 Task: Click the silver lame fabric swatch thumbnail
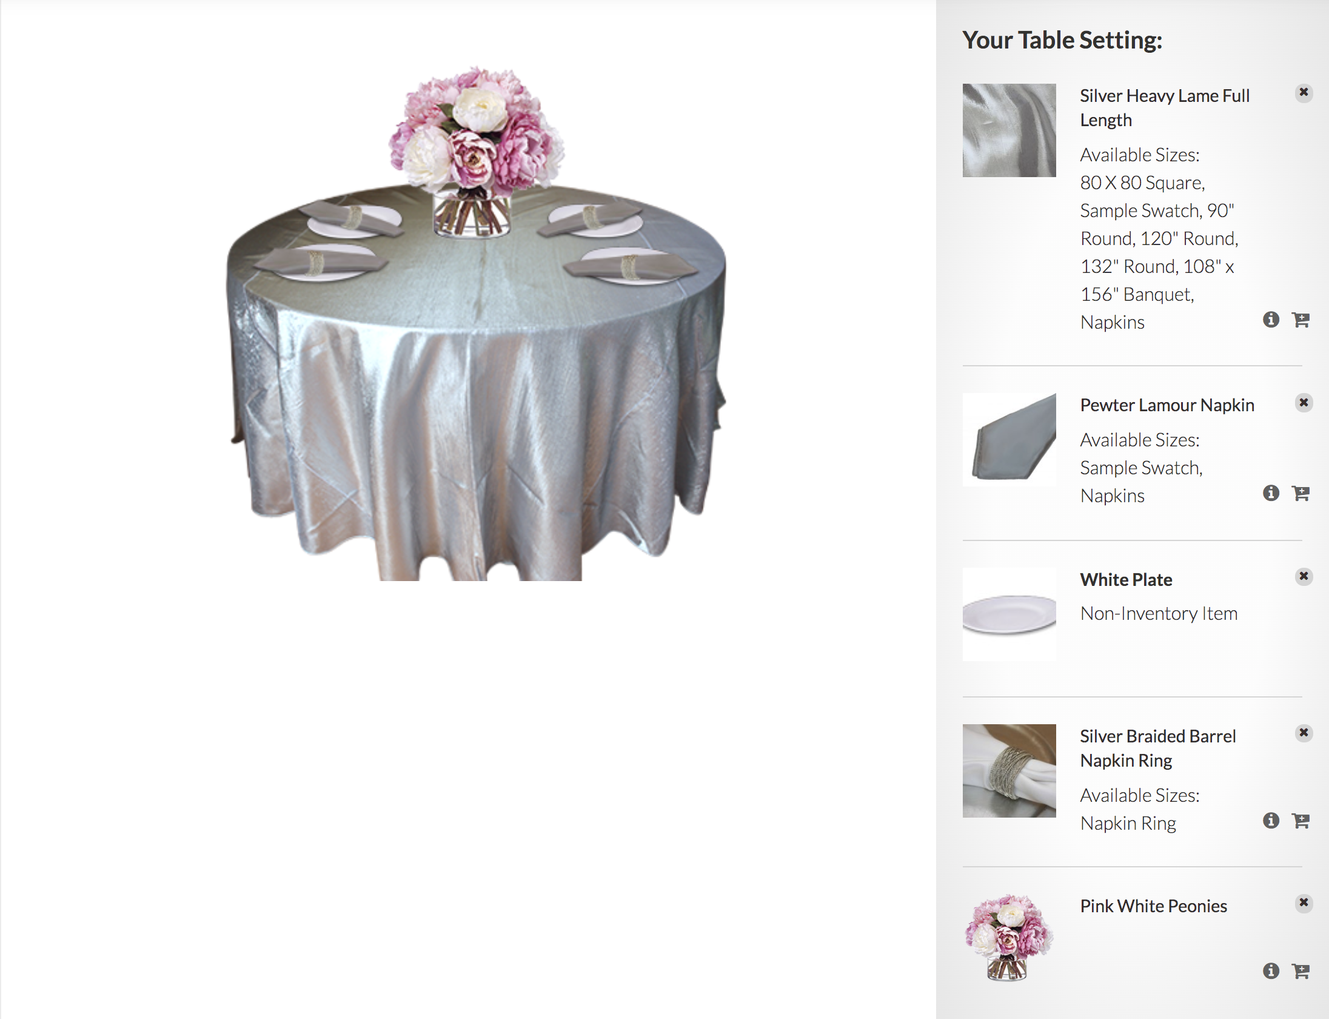coord(1009,130)
